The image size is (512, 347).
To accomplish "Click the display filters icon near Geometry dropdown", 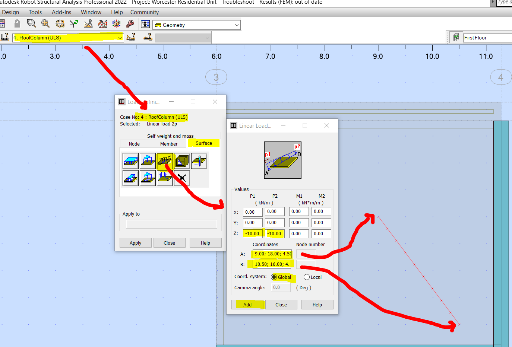I will pos(145,24).
